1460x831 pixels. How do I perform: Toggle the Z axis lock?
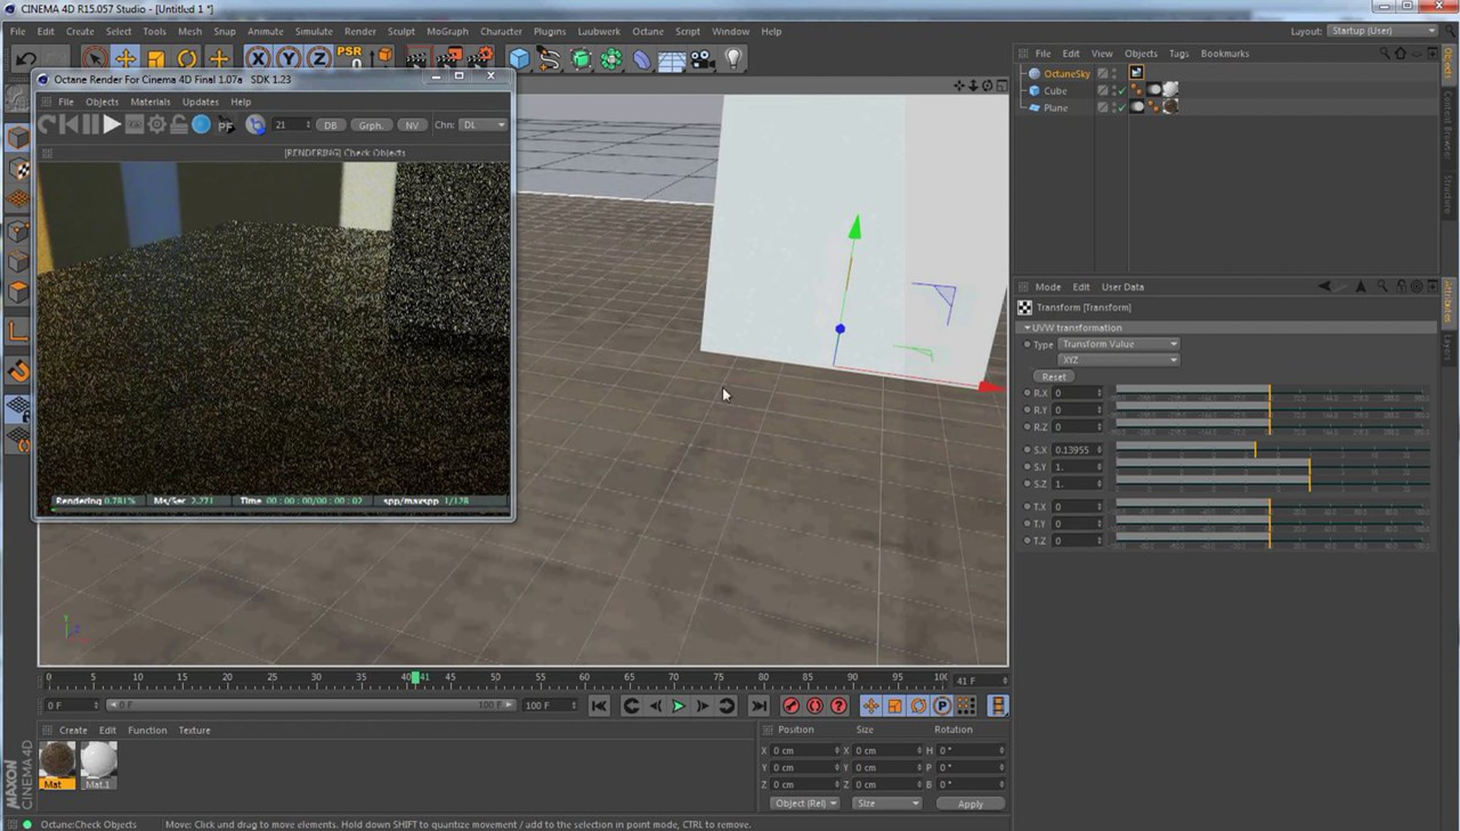click(x=319, y=59)
